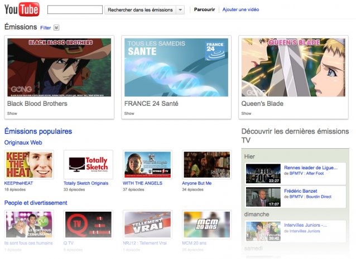Open BFMTV : Bourdin Direct channel link
Image resolution: width=356 pixels, height=259 pixels.
[310, 197]
